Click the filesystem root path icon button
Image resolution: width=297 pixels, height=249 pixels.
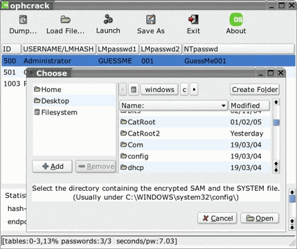[134, 90]
